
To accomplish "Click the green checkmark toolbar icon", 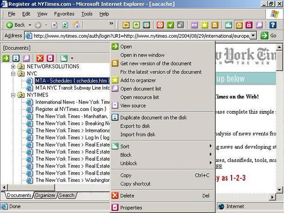I will (x=170, y=25).
